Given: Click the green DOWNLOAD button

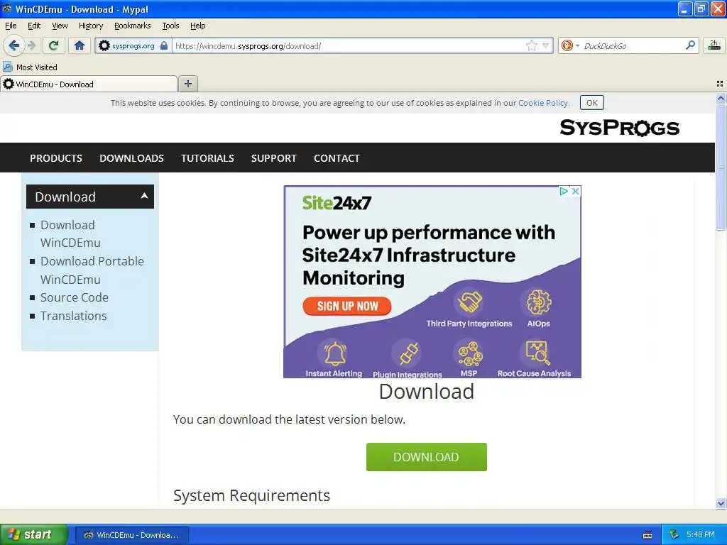Looking at the screenshot, I should click(426, 457).
